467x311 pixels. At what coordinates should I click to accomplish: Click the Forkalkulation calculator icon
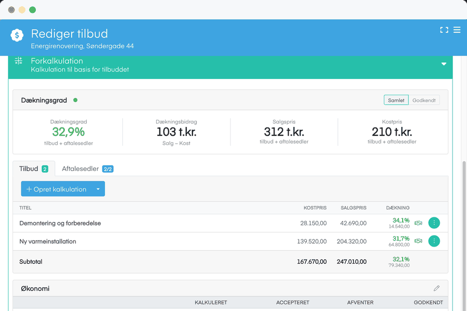(19, 61)
